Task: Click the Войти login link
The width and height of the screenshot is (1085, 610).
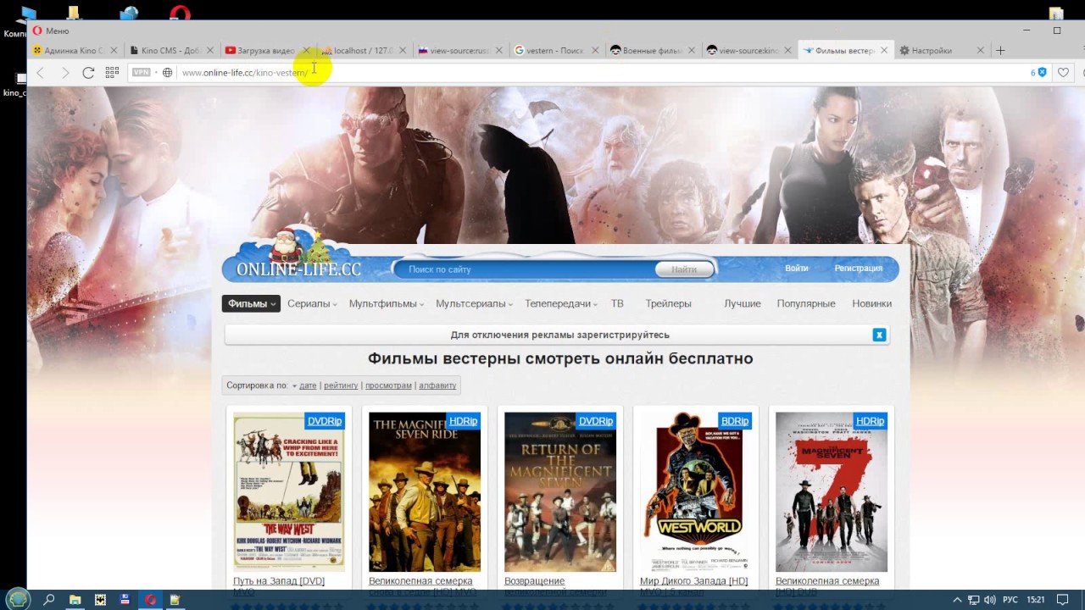Action: [796, 268]
